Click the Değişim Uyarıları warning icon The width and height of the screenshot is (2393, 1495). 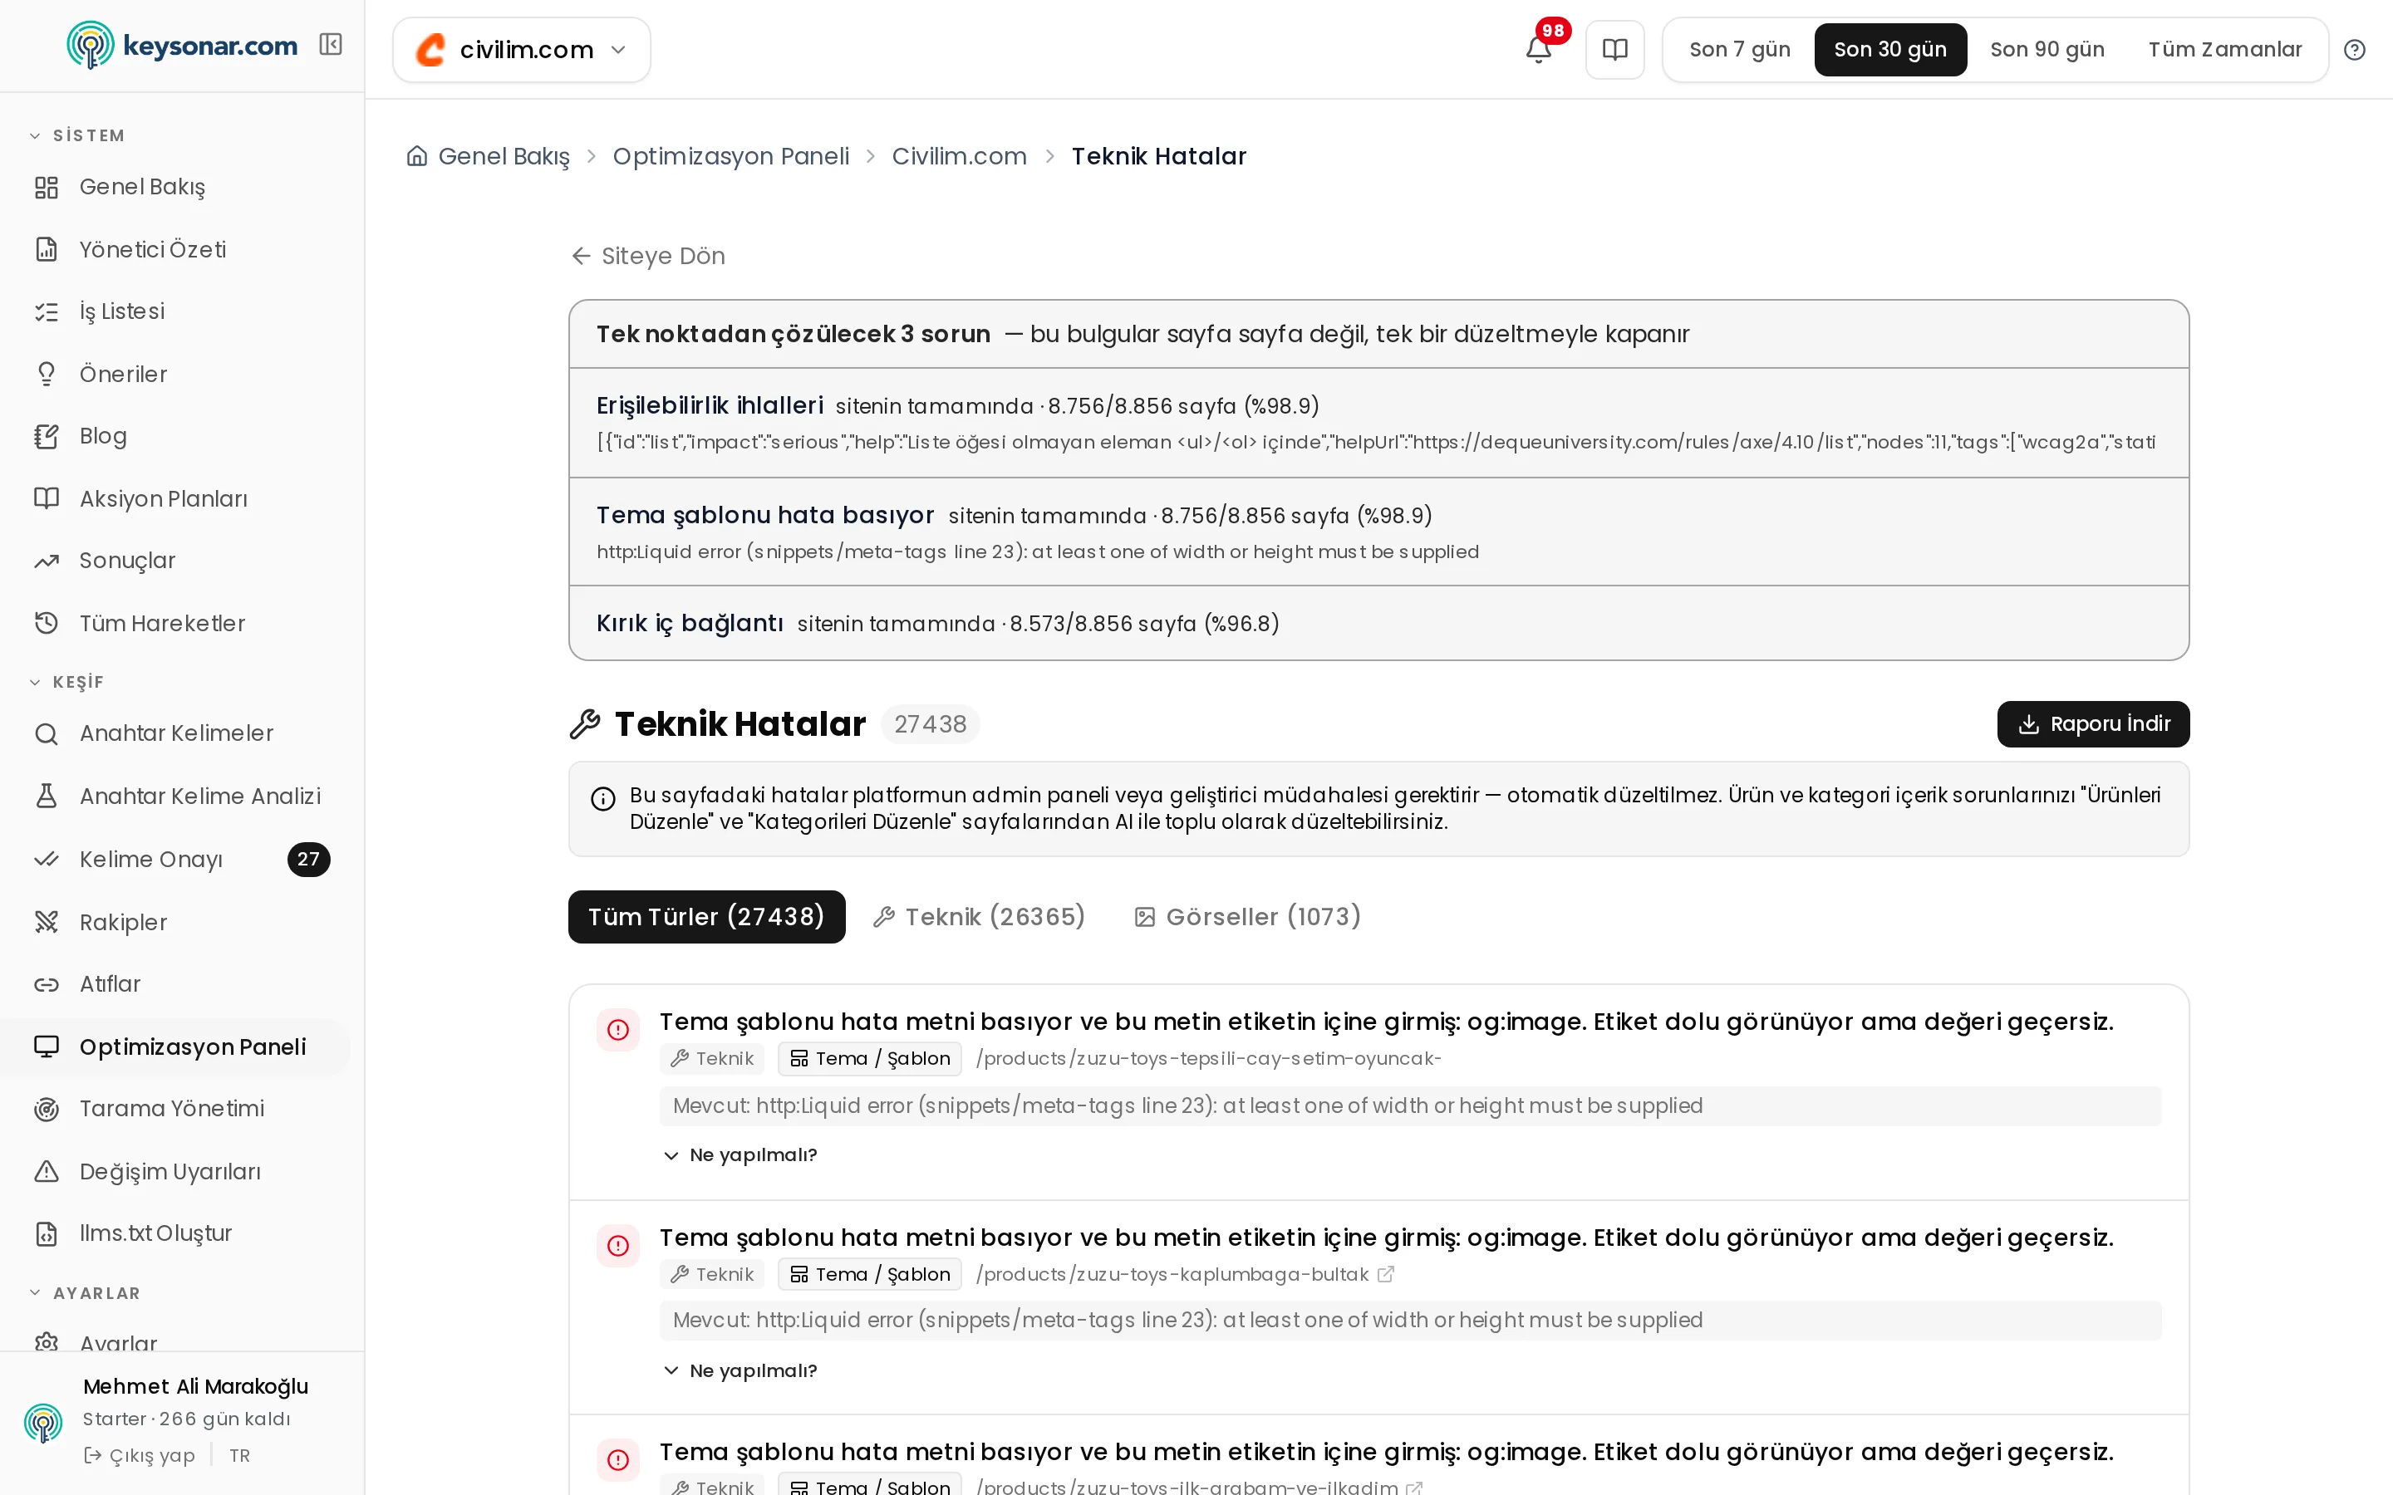click(47, 1172)
